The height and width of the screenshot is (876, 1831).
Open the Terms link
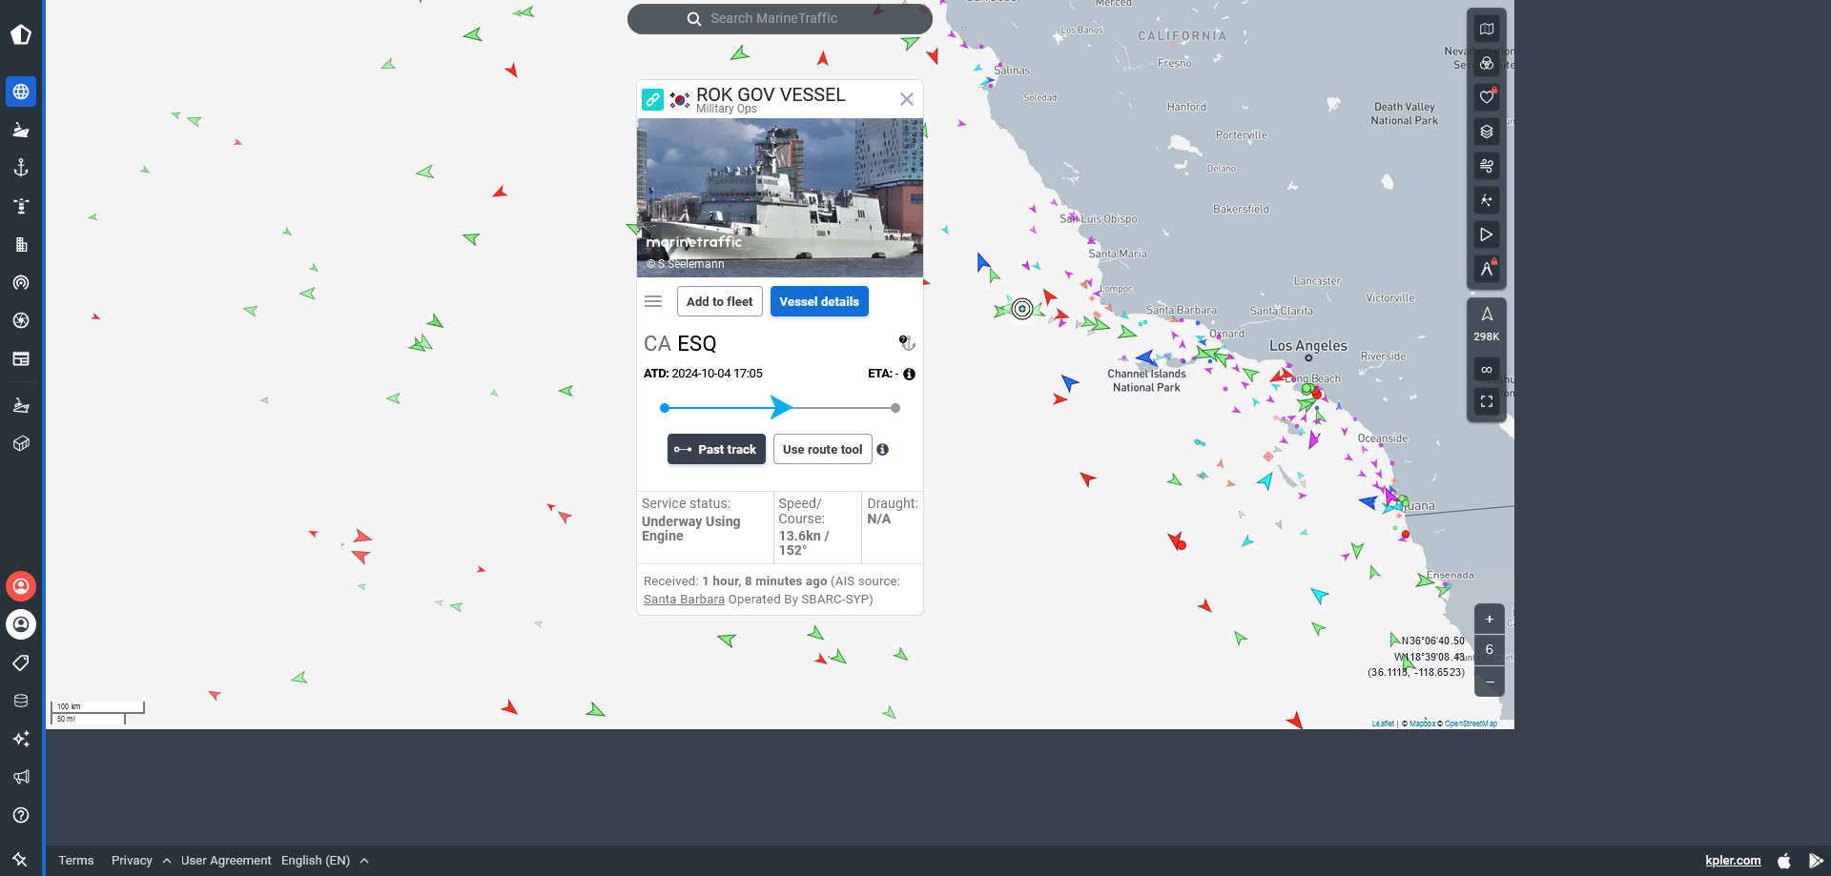click(x=76, y=860)
